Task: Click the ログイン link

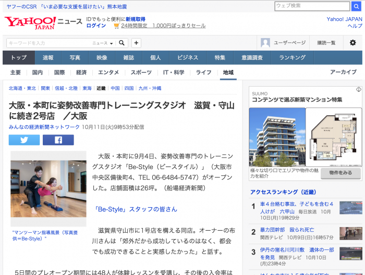Action: (x=96, y=26)
